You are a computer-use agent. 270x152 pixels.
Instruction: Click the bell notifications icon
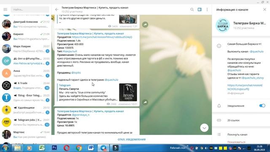(219, 106)
